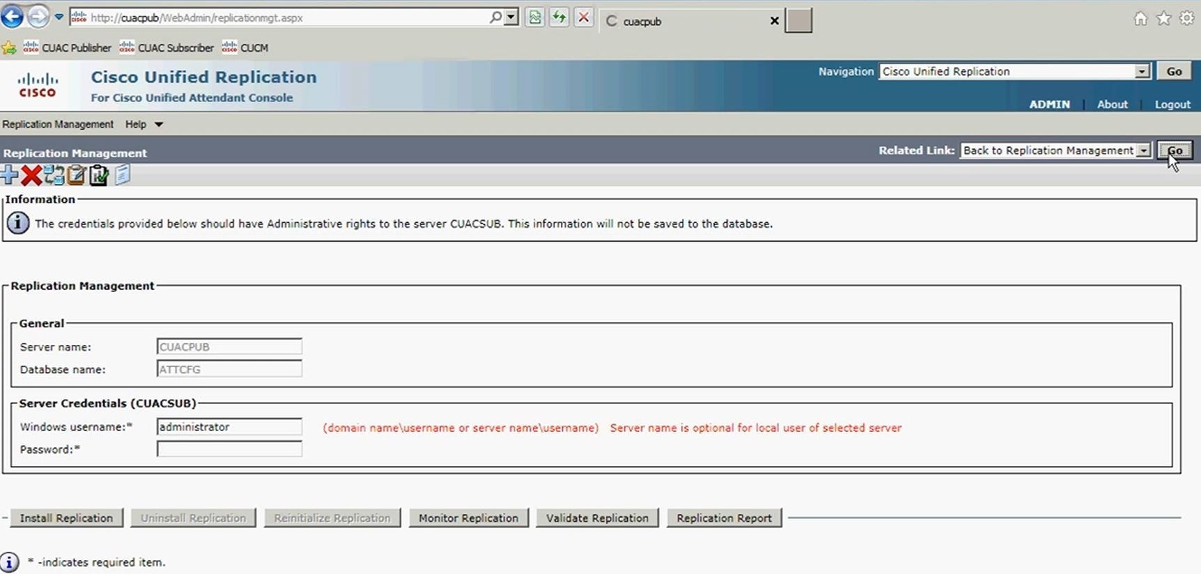
Task: Click the document page replication report icon
Action: [123, 175]
